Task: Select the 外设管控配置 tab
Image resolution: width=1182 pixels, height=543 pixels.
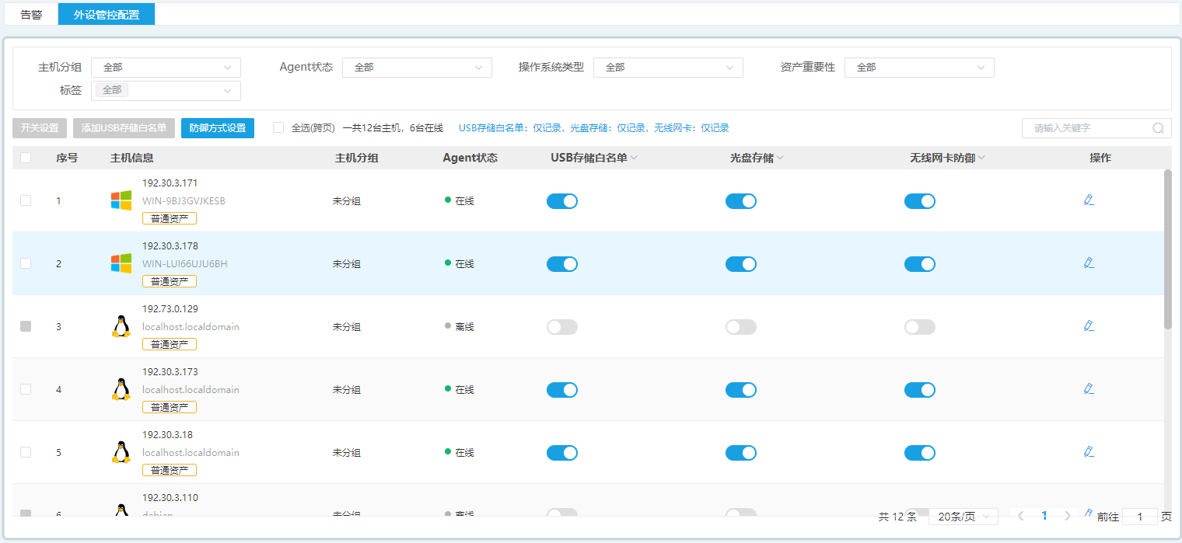Action: pos(107,15)
